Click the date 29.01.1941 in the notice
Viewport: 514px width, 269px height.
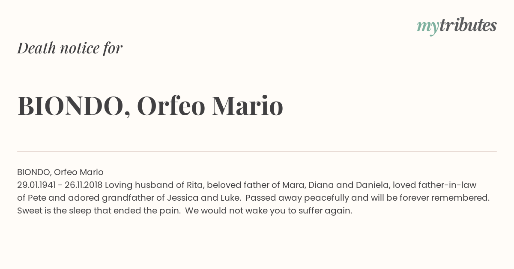click(x=36, y=185)
